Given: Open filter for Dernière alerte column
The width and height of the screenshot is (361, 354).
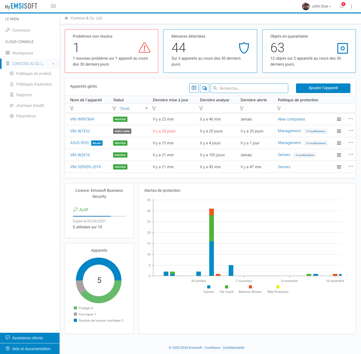Looking at the screenshot, I should click(242, 109).
